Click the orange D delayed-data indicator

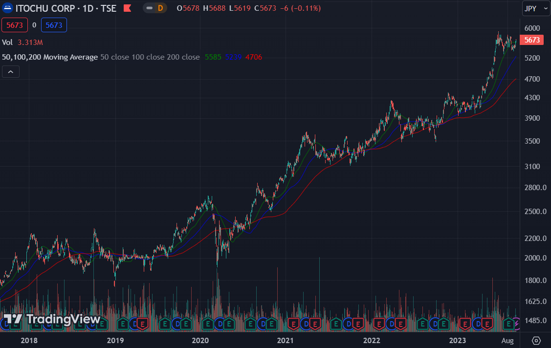pyautogui.click(x=160, y=8)
